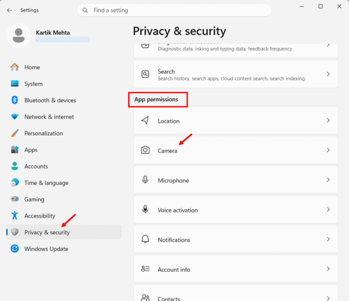Image resolution: width=349 pixels, height=301 pixels.
Task: Click the Contacts people icon
Action: point(145,298)
